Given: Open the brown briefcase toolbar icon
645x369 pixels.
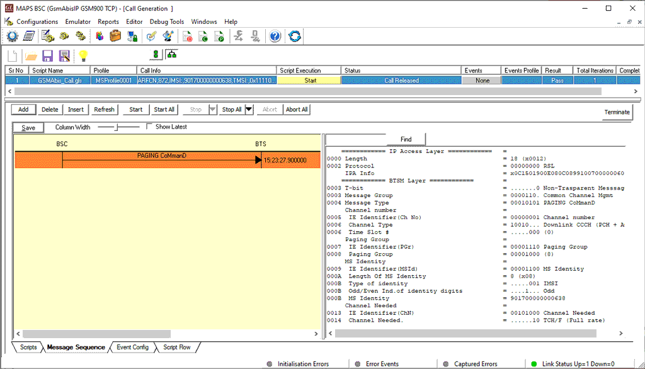Looking at the screenshot, I should click(115, 36).
